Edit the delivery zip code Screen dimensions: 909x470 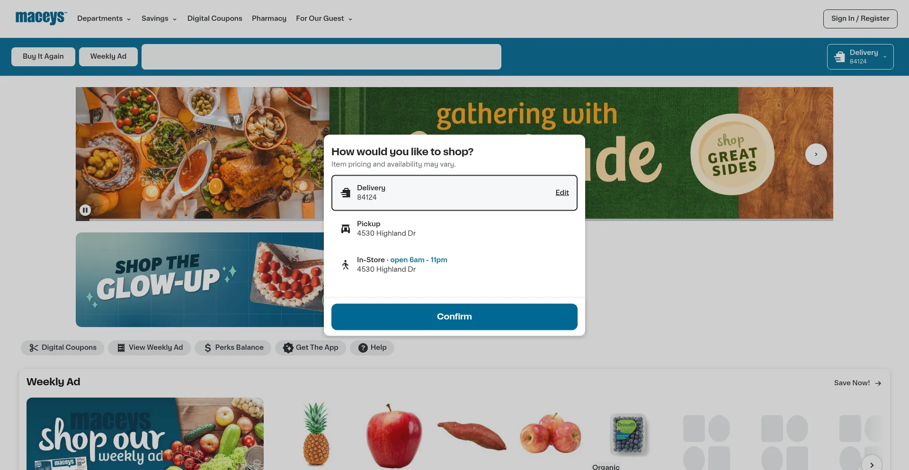[x=562, y=193]
